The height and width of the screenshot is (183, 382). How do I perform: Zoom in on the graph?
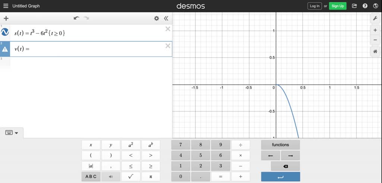(x=375, y=30)
